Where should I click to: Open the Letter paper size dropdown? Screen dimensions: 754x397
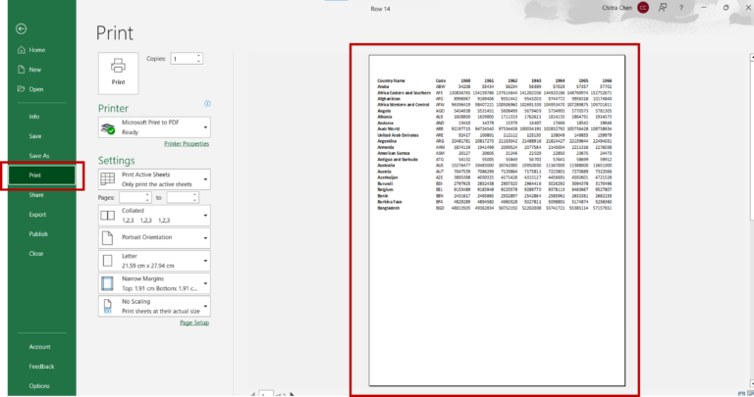[154, 261]
